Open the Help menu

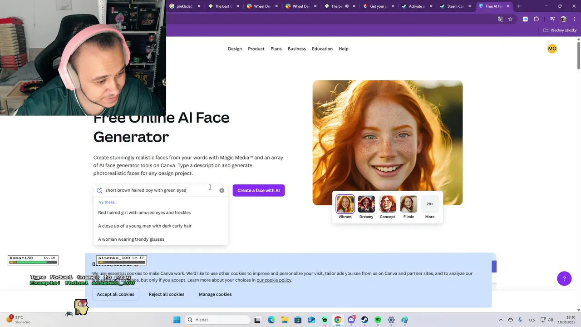(344, 49)
